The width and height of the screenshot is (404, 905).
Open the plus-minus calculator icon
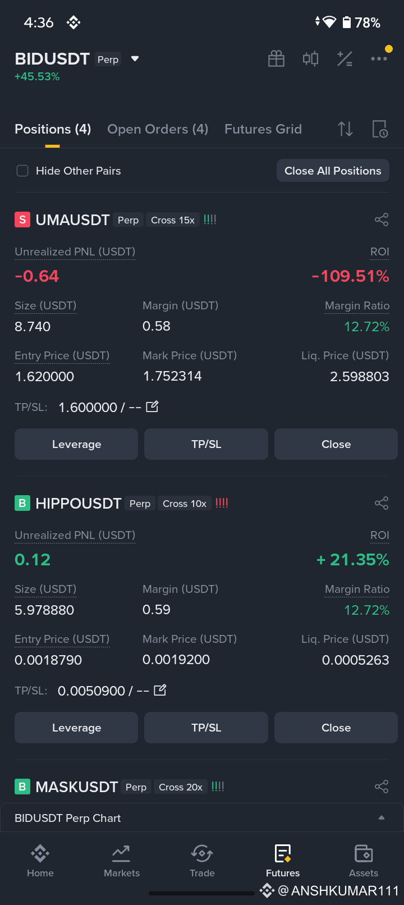tap(345, 58)
